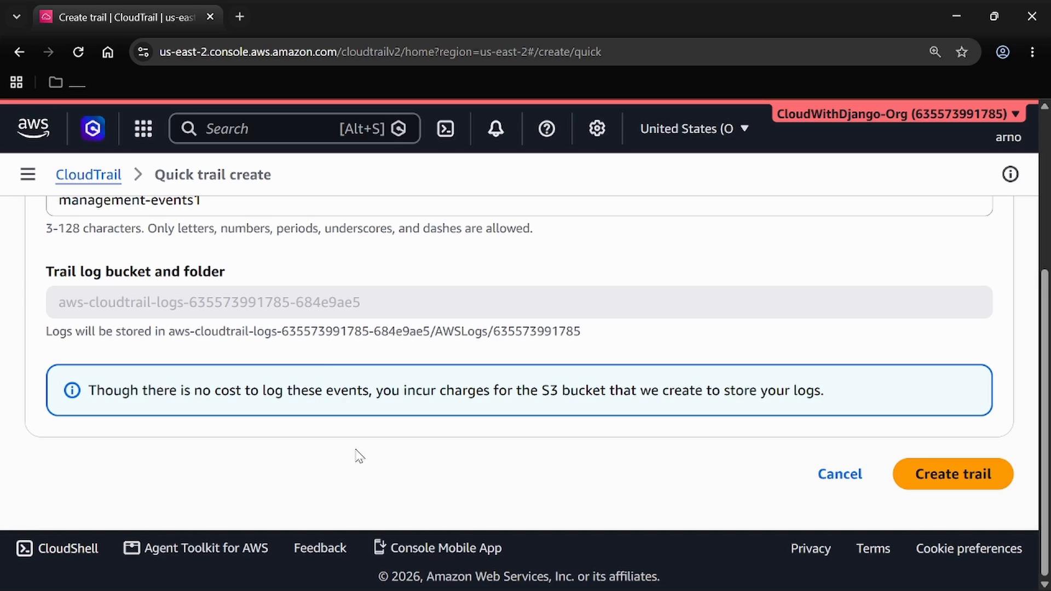Click the Create trail button
Viewport: 1051px width, 591px height.
point(953,474)
